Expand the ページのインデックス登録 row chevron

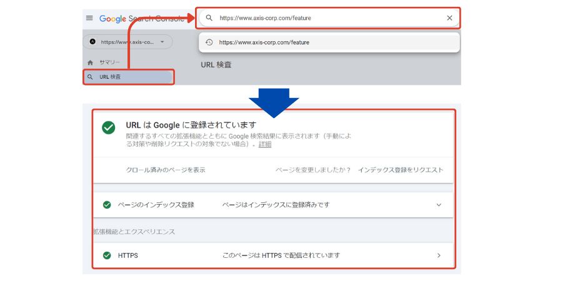(x=439, y=205)
